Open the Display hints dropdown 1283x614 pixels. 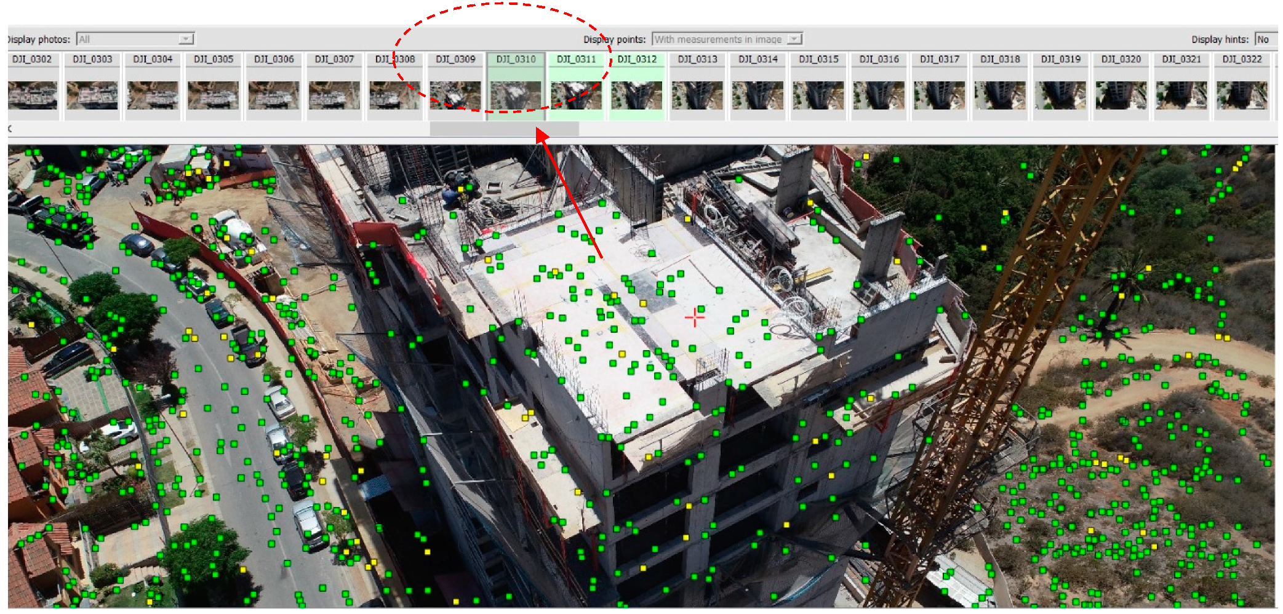pyautogui.click(x=1265, y=39)
